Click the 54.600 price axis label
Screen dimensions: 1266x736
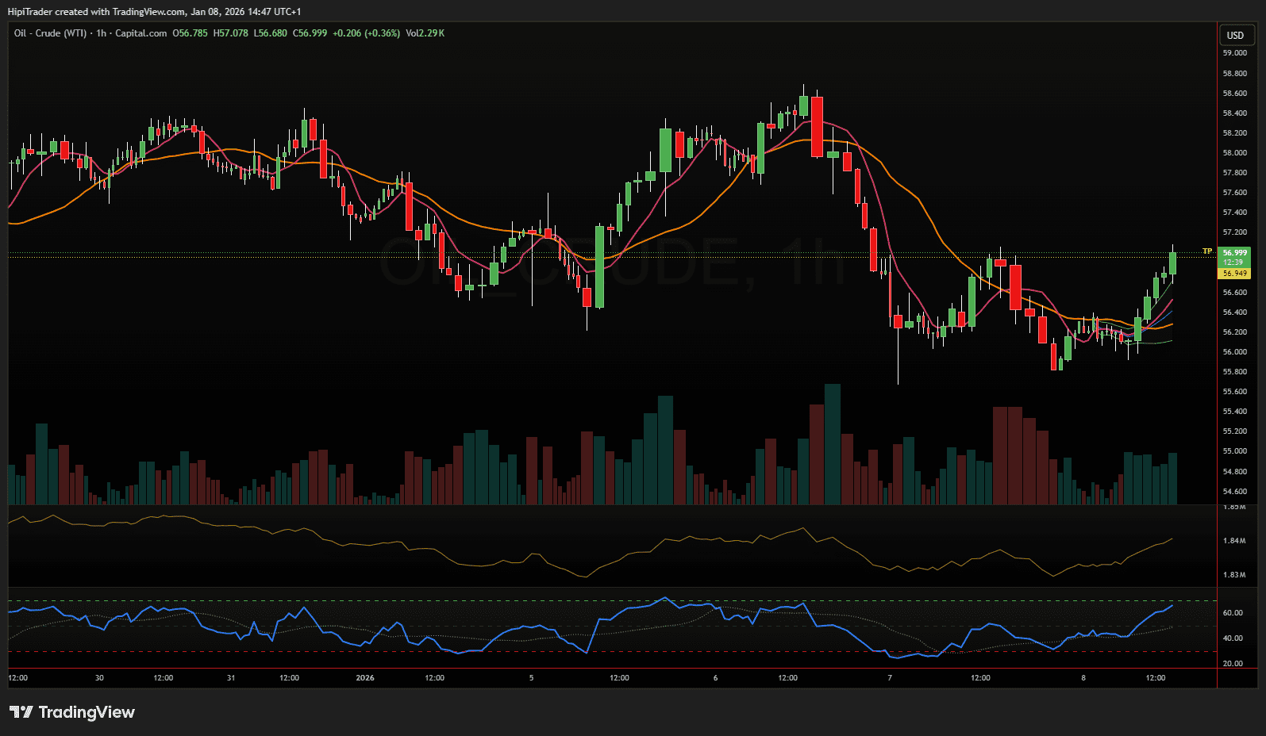[x=1234, y=492]
